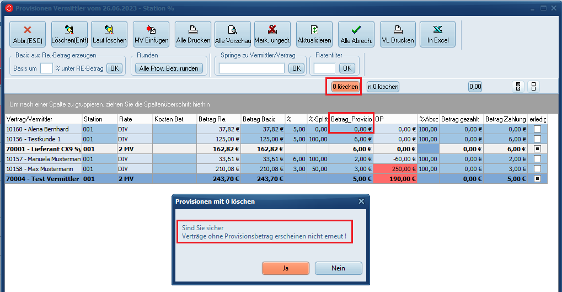Toggle erledigt checkbox for Max Mustermann row

[537, 169]
